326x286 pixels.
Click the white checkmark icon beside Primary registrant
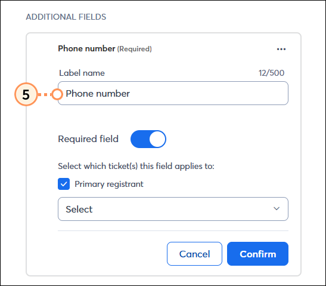(64, 184)
